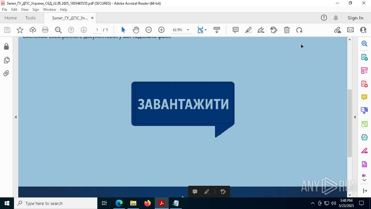
Task: Close the Запит_ГУ_ДПС document tab
Action: (x=92, y=18)
